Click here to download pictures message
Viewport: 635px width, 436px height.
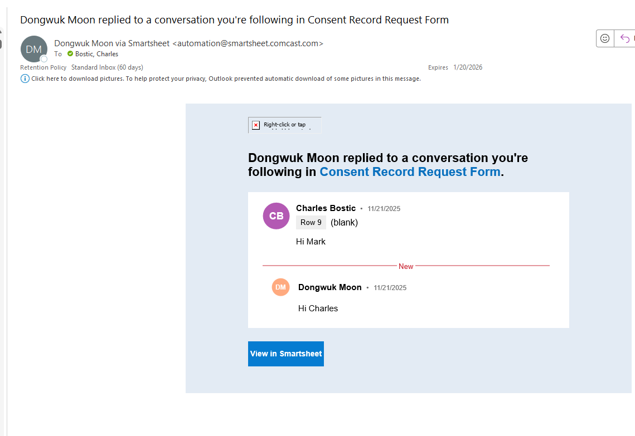coord(226,79)
